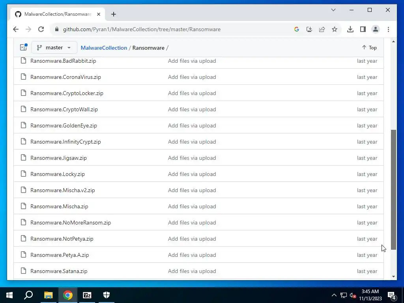Show hidden tray icons chevron

click(x=334, y=295)
